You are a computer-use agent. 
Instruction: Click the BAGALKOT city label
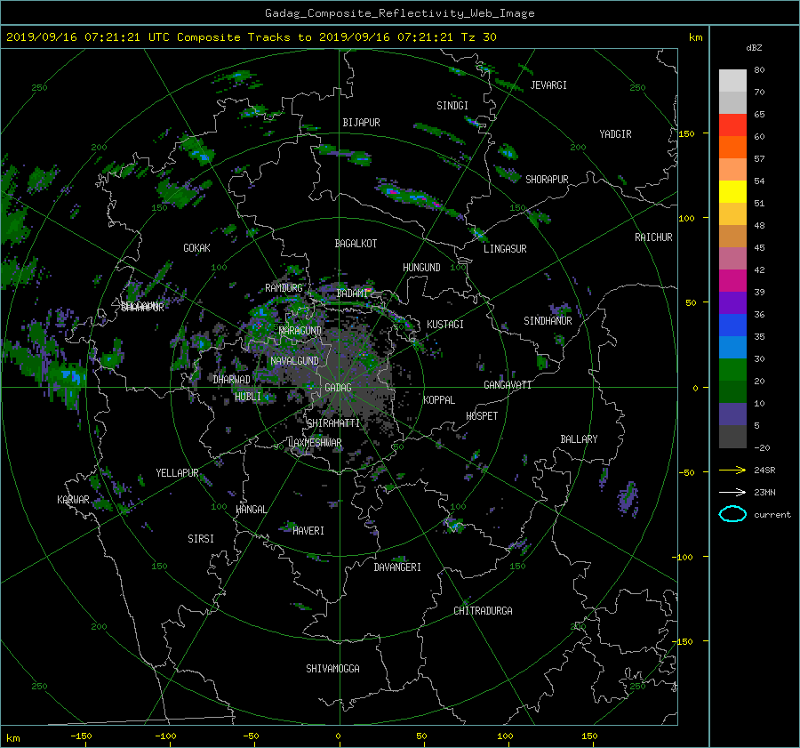356,244
